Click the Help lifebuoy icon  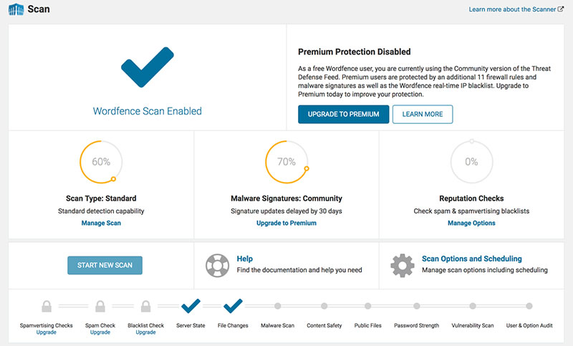coord(217,265)
